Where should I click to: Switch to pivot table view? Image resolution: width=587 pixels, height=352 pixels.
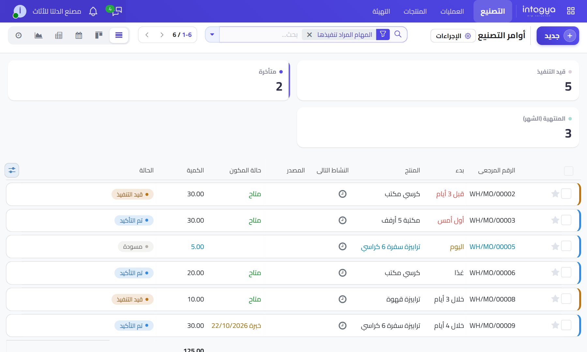click(59, 35)
